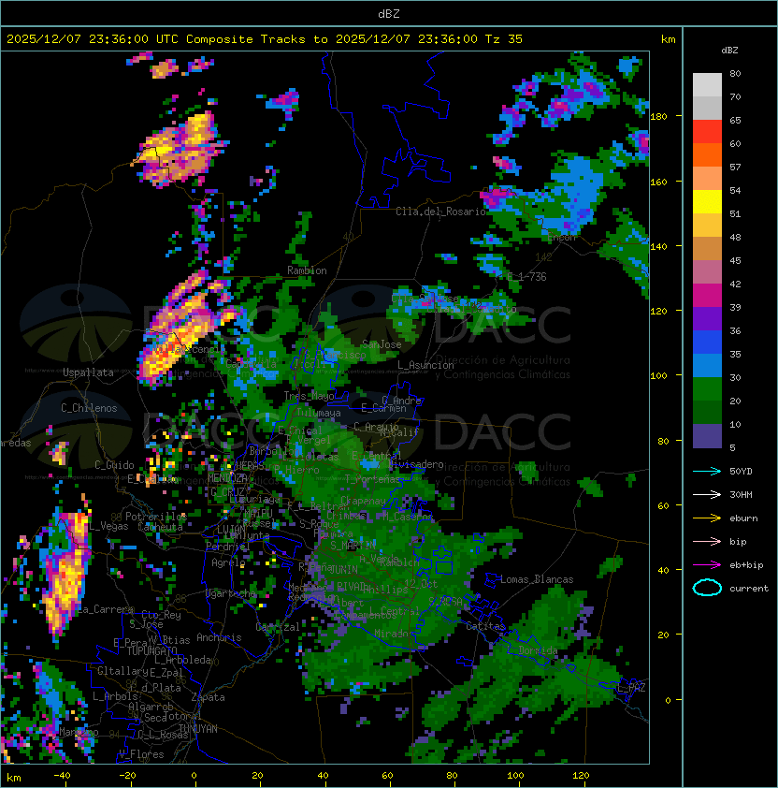Click the 'Tulumaya' map label
Screen dimensions: 778x788
(319, 413)
